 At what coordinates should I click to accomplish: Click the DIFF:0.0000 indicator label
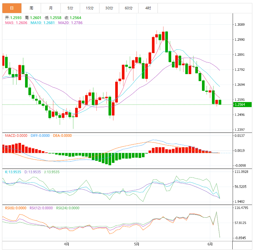(x=40, y=136)
